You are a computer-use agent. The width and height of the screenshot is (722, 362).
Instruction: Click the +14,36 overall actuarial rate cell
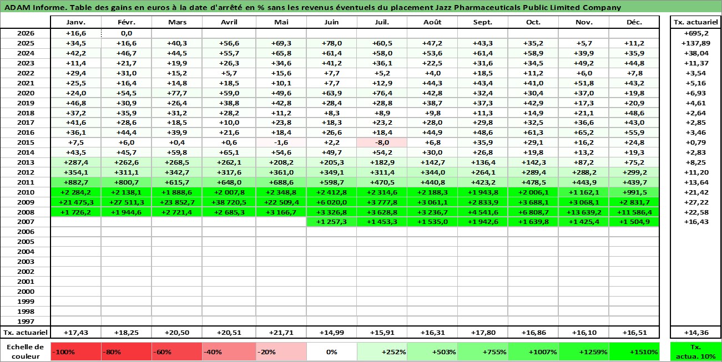(696, 332)
